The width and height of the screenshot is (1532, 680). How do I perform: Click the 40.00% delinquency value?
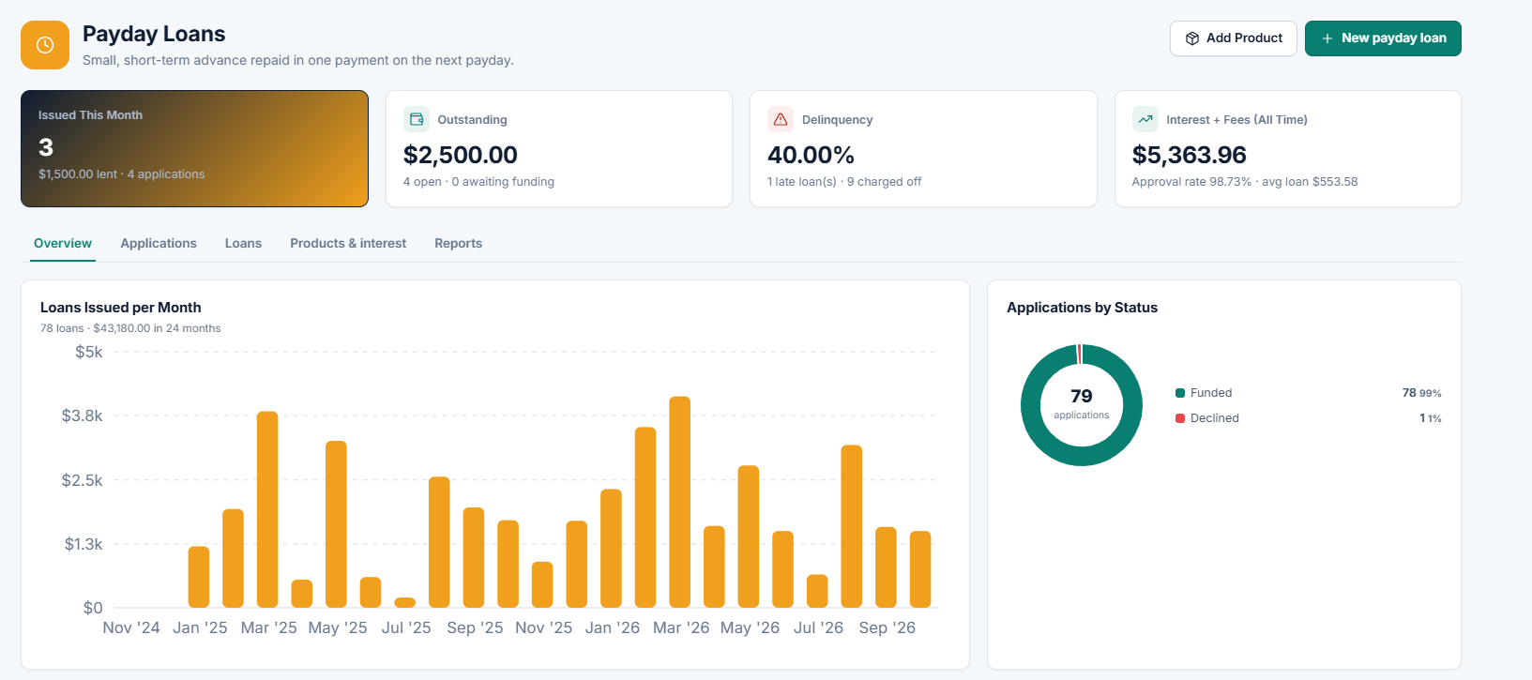point(812,155)
